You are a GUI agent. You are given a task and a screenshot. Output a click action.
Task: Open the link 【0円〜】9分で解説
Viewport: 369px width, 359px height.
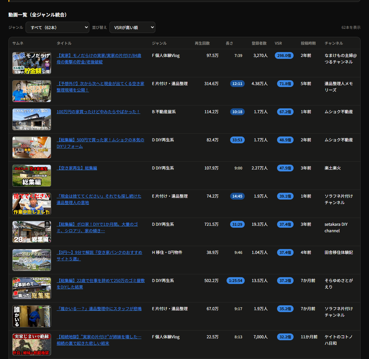99,256
